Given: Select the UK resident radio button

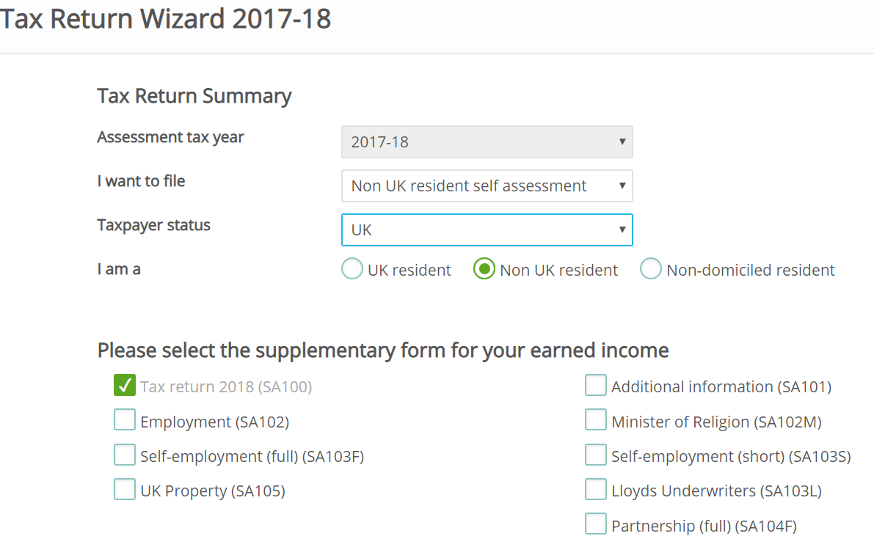Looking at the screenshot, I should (x=352, y=270).
